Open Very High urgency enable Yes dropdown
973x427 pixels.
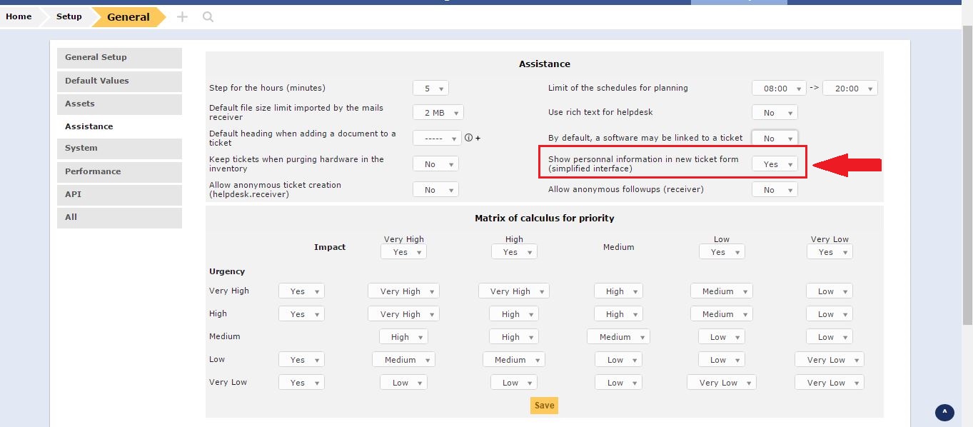301,291
